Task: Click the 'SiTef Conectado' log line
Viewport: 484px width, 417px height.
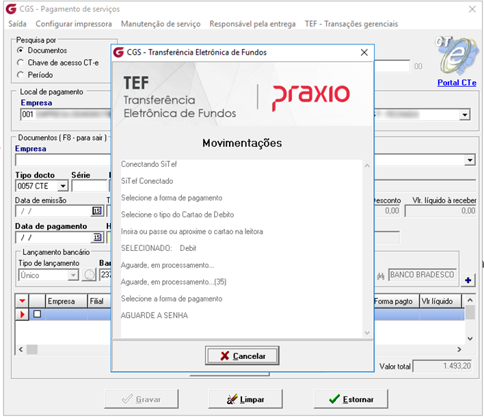Action: tap(147, 181)
